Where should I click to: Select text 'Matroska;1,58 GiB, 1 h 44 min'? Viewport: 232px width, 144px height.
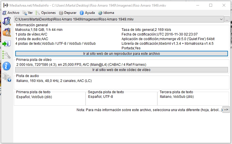coord(39,30)
